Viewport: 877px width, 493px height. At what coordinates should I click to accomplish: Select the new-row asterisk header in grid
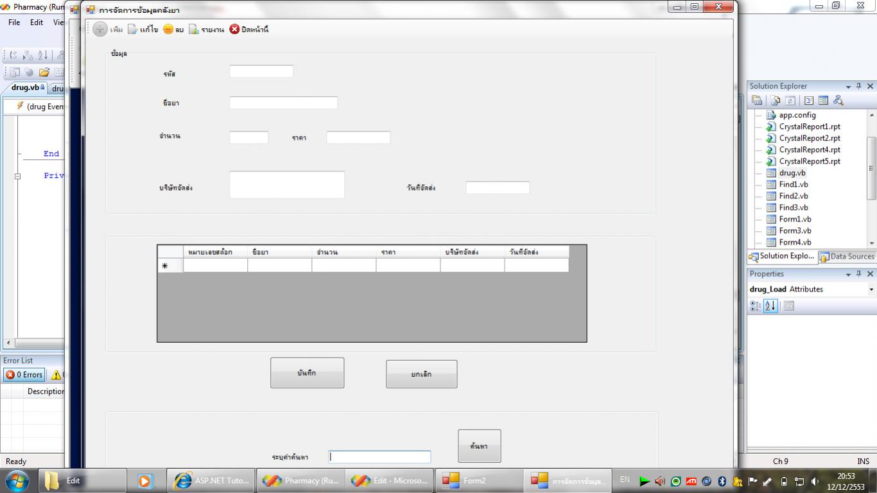pos(170,265)
